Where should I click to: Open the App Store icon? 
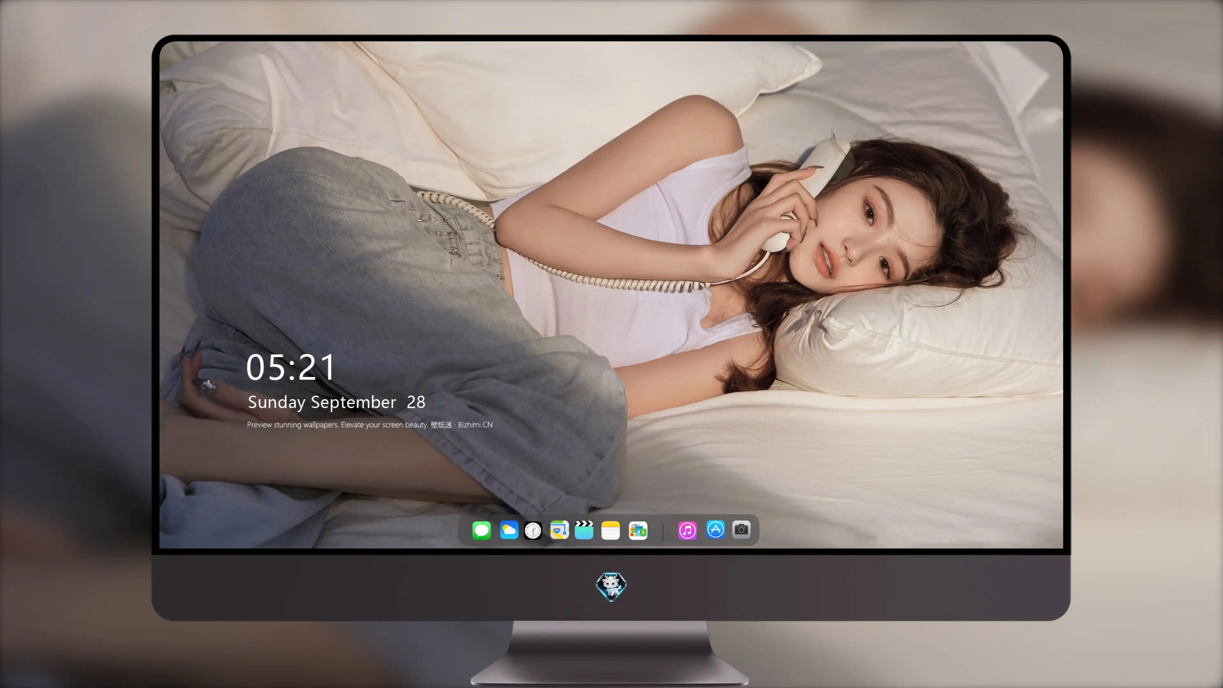pos(715,529)
